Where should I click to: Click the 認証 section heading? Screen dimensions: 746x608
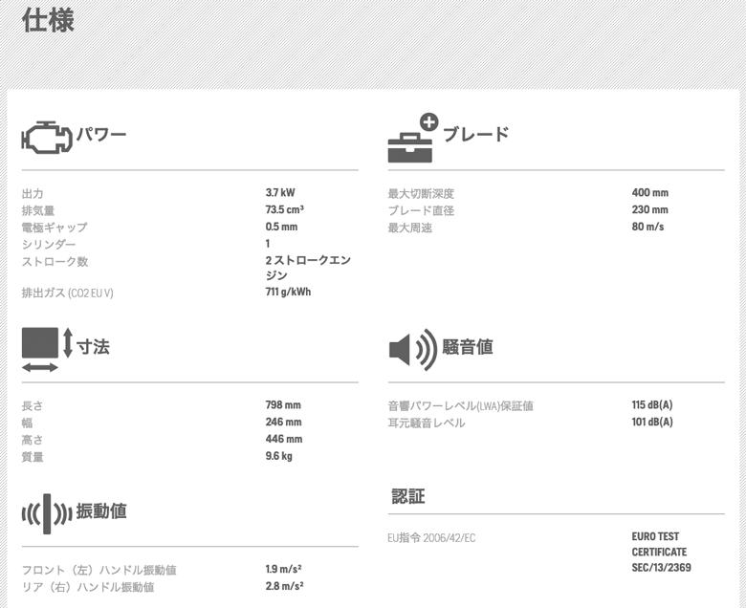[x=408, y=496]
